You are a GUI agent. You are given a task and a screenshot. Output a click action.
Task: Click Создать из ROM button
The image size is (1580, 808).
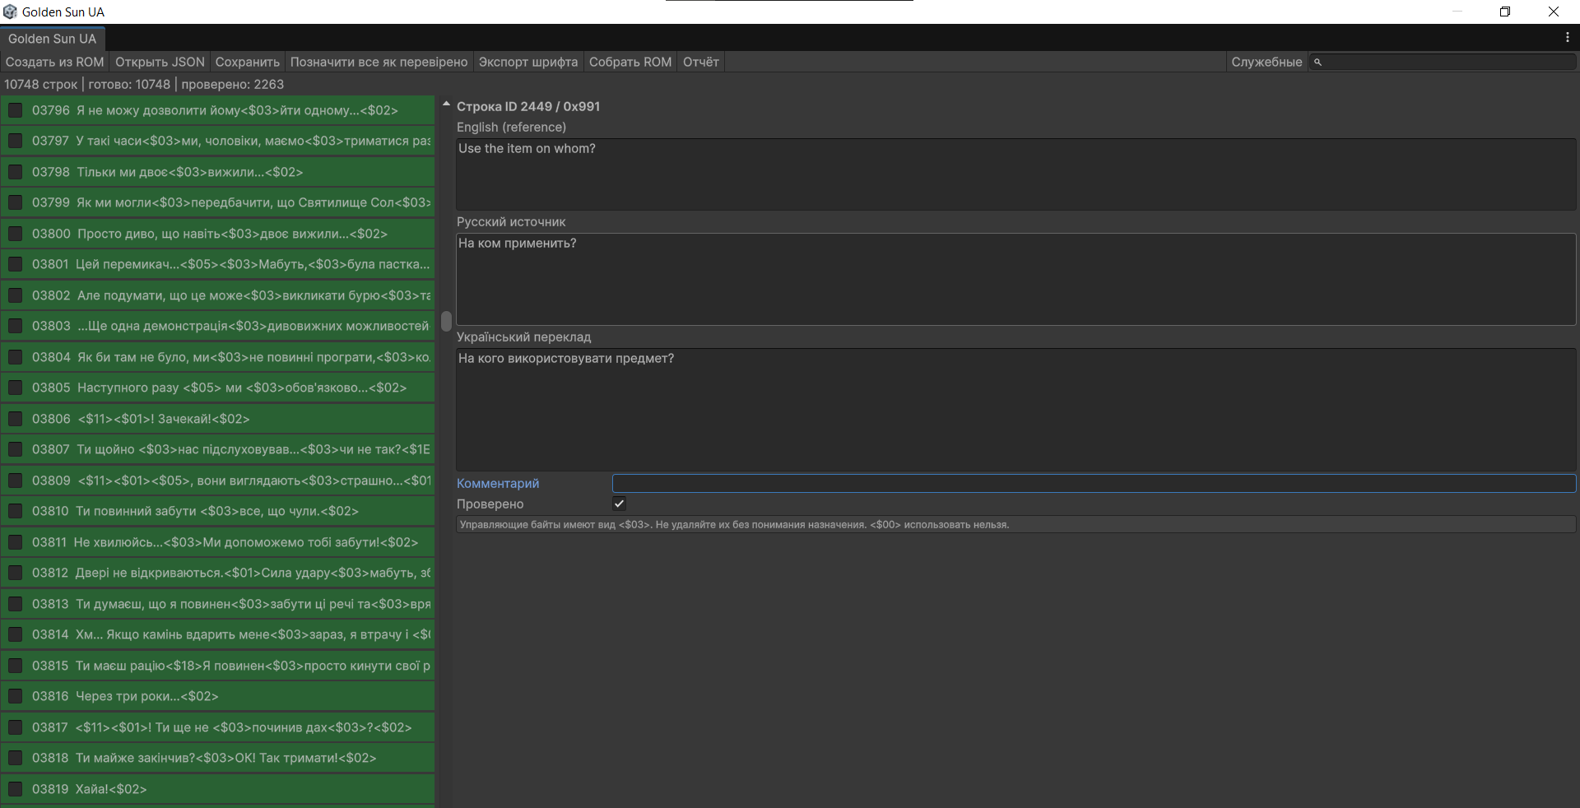click(55, 63)
